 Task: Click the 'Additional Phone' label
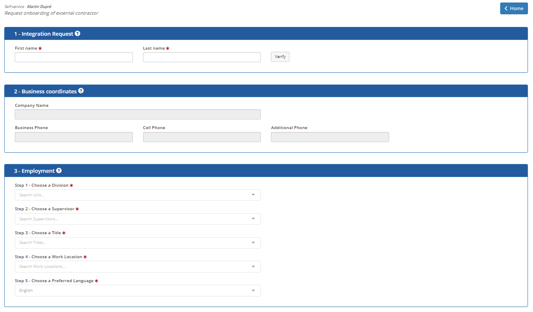(289, 128)
